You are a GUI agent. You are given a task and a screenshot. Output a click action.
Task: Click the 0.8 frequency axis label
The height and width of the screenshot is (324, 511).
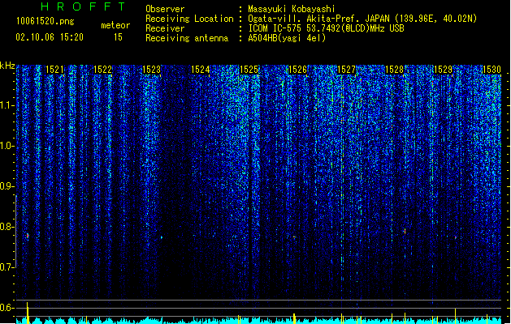[7, 227]
